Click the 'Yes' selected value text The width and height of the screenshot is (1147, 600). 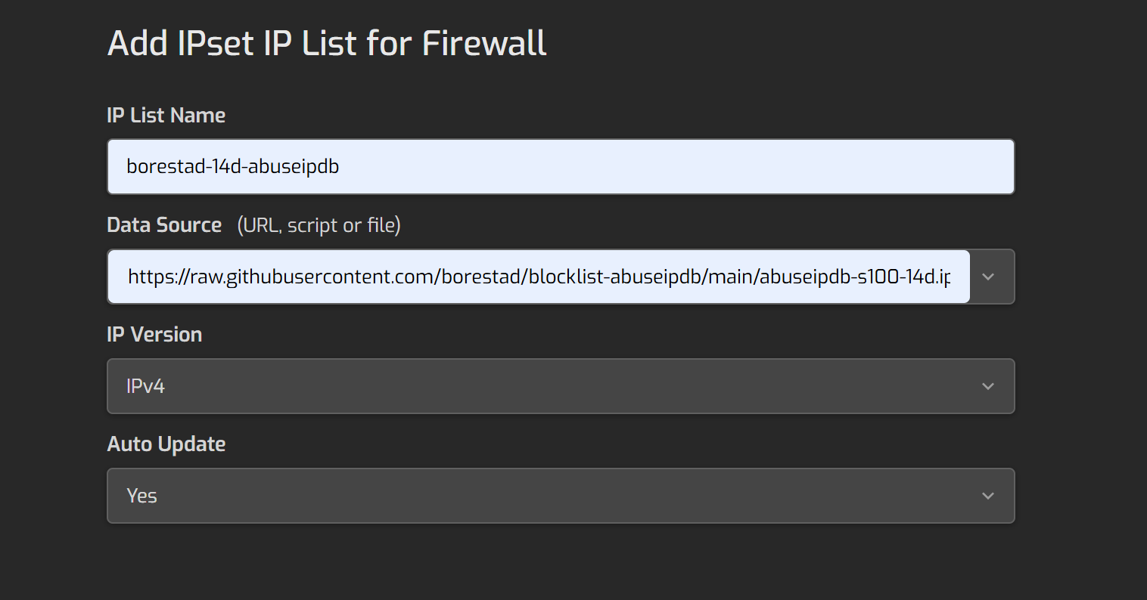141,496
